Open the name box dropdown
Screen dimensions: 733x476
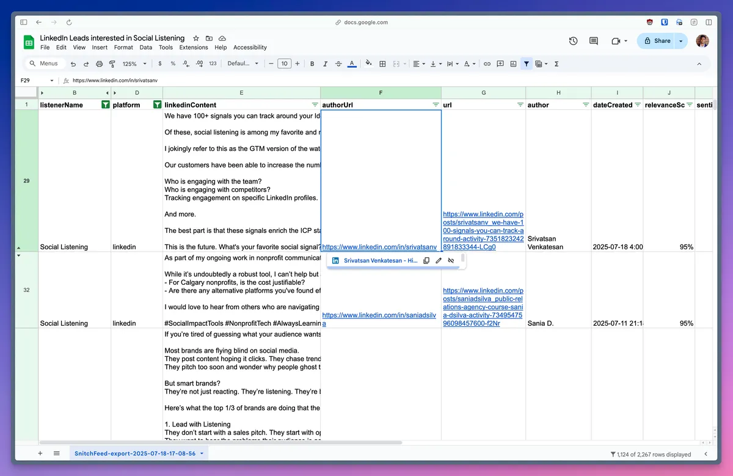(x=53, y=80)
